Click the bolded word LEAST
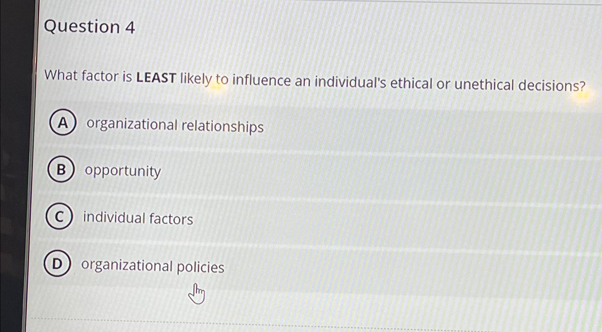This screenshot has height=332, width=602. coord(156,77)
